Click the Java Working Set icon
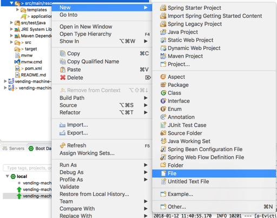 point(163,141)
